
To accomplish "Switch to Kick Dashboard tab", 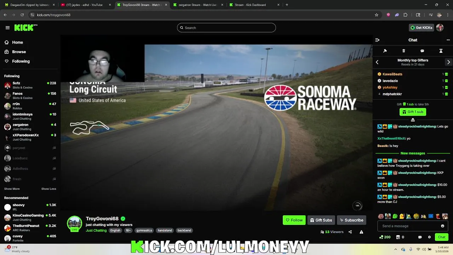I will click(253, 5).
